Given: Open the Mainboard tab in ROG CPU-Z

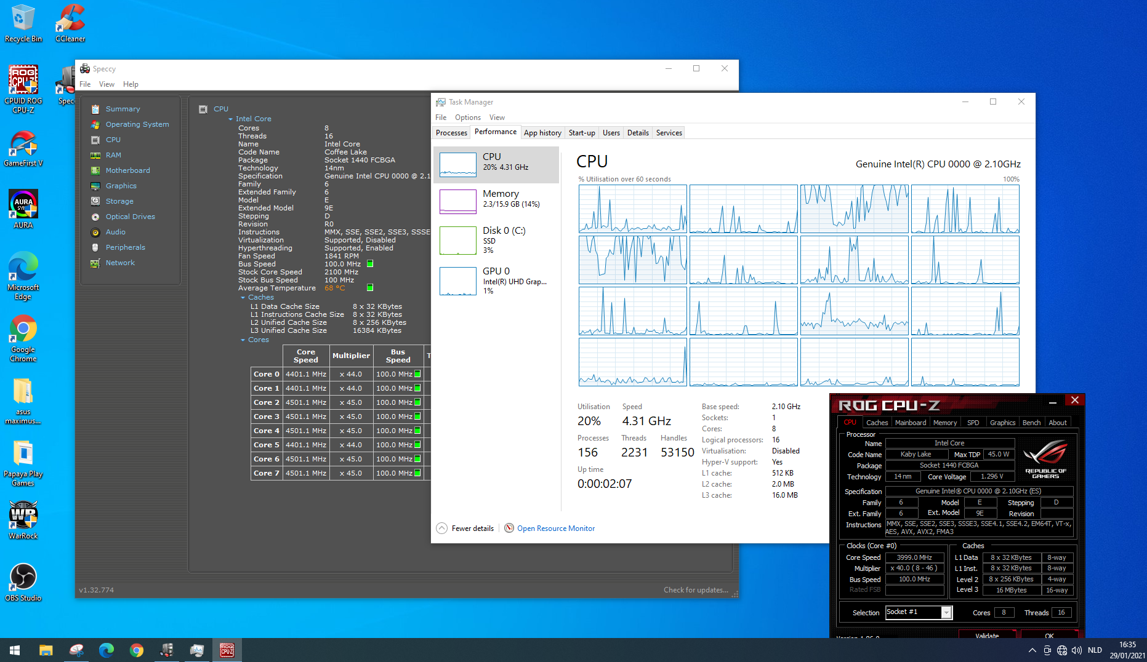Looking at the screenshot, I should point(911,423).
